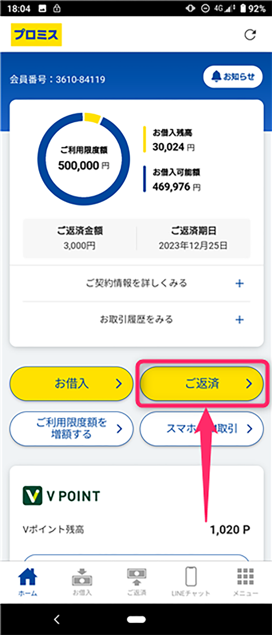
Task: Expand お取引履歴をみる plus sign
Action: coord(239,320)
